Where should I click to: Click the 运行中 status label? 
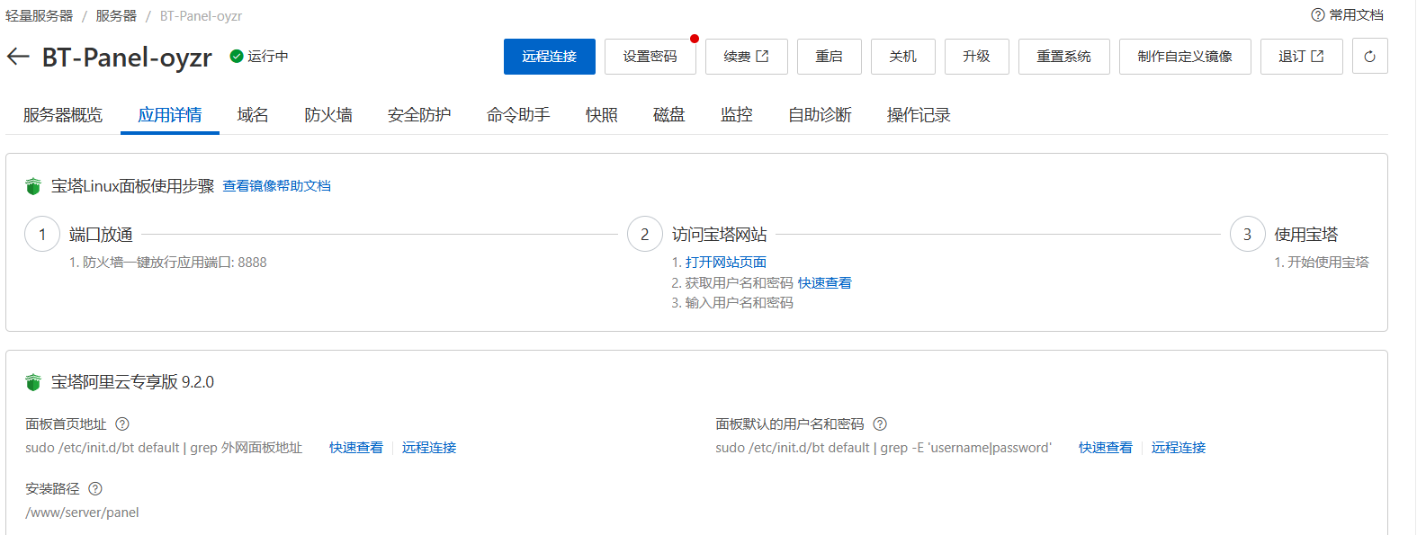268,57
